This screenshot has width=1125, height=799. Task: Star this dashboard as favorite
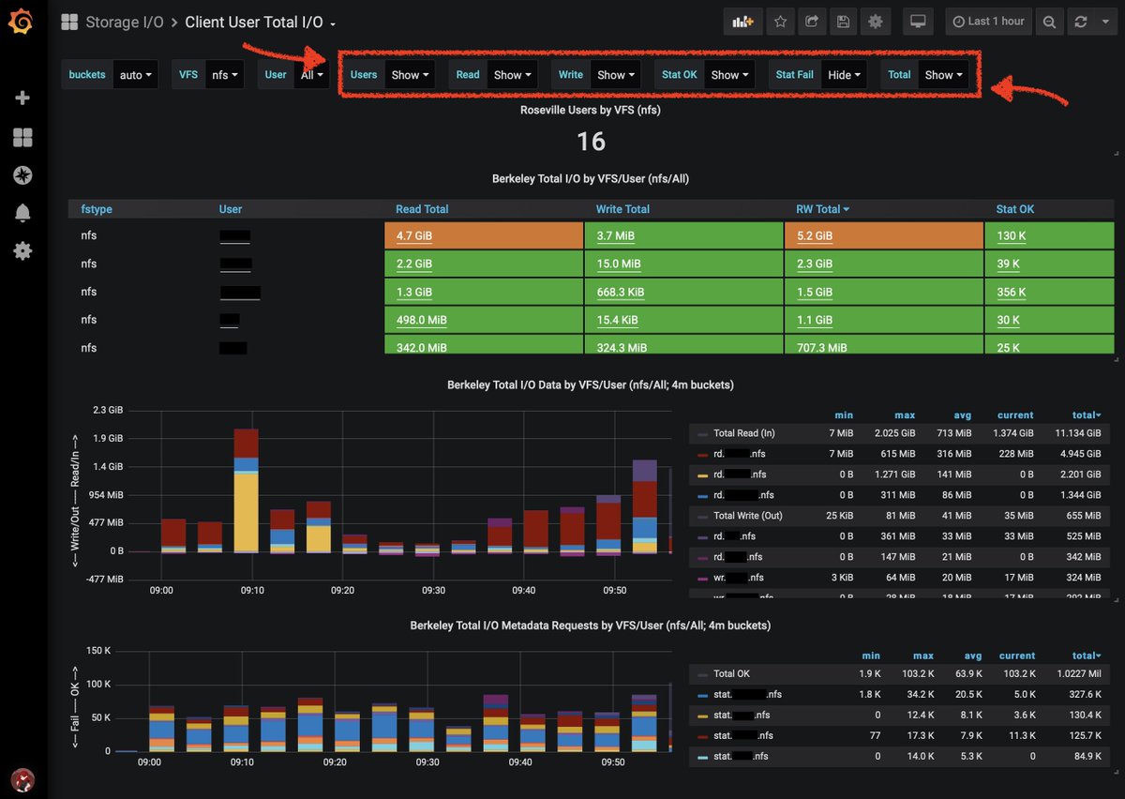780,22
